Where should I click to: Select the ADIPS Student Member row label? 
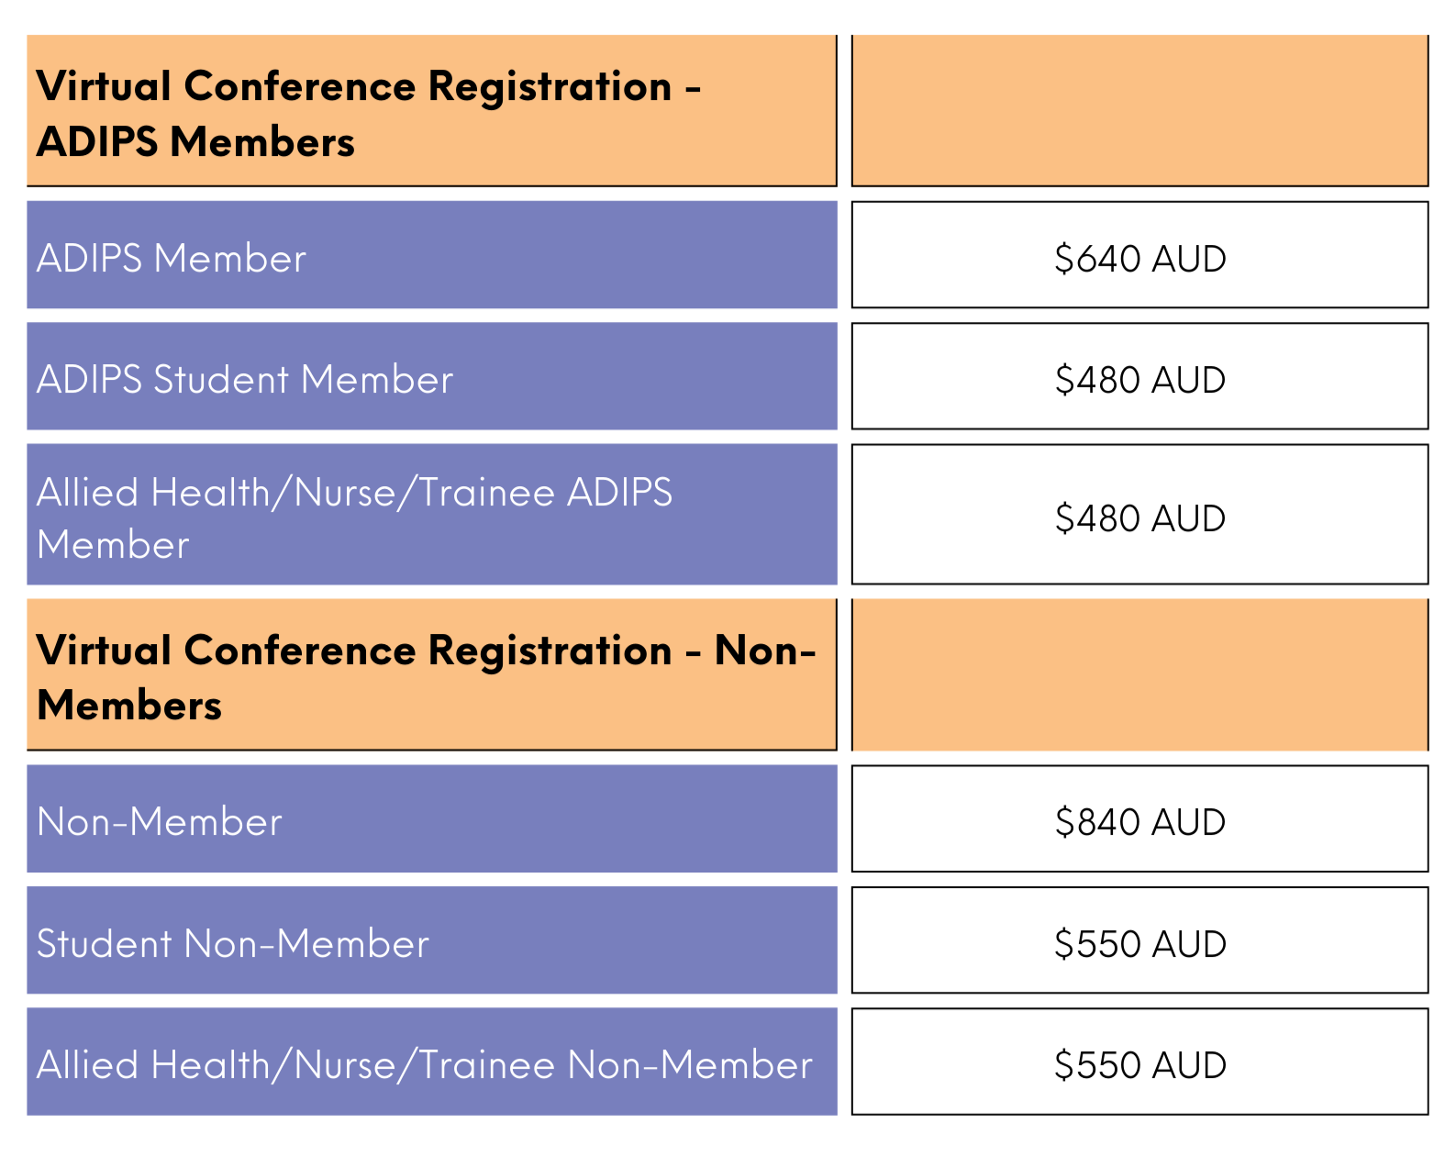pyautogui.click(x=245, y=380)
